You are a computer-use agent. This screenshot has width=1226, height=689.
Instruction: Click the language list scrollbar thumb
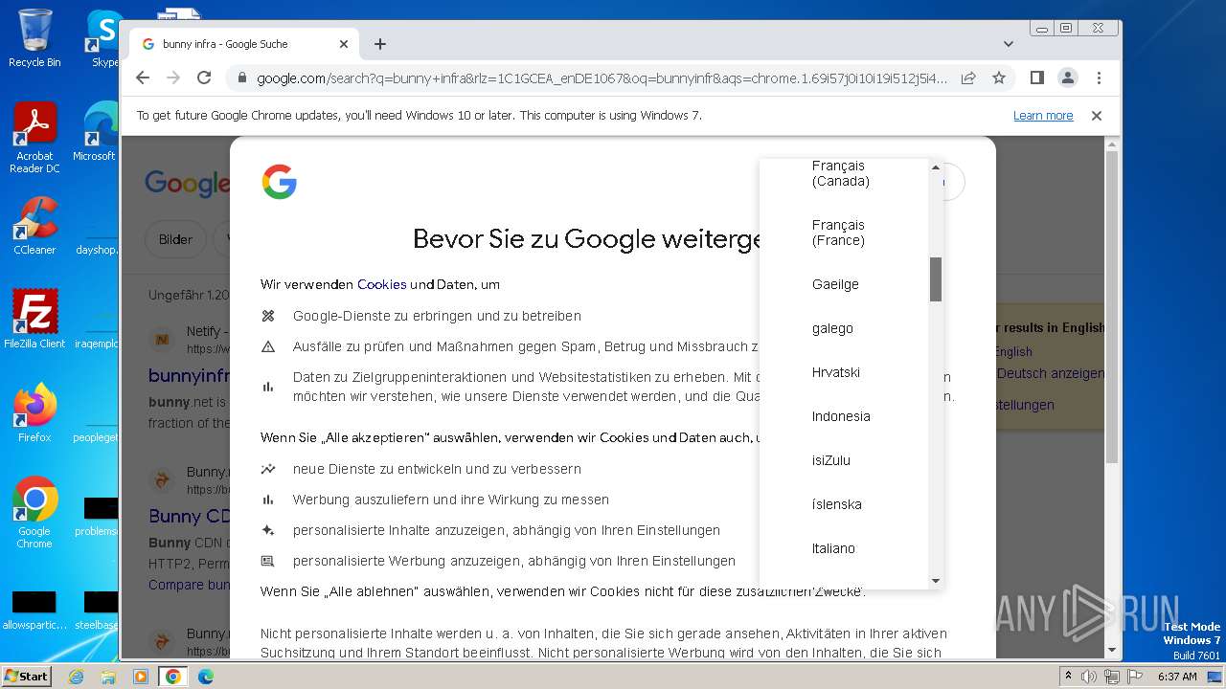(x=936, y=279)
